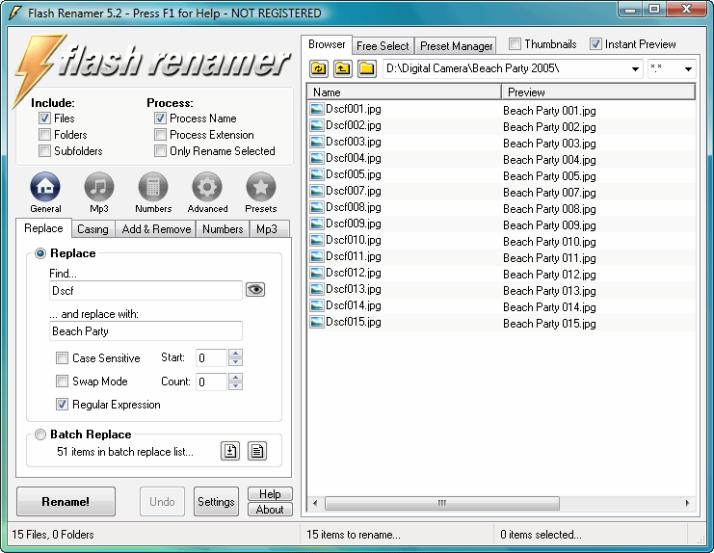Click the scrollbar left arrow

tap(315, 503)
